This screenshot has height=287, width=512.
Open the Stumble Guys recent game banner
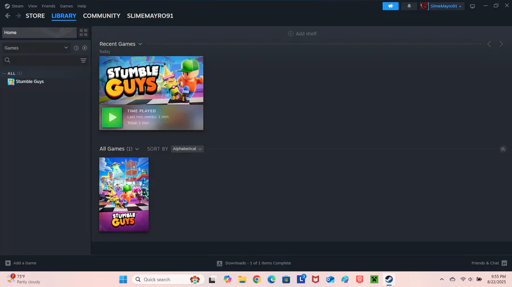click(x=151, y=80)
